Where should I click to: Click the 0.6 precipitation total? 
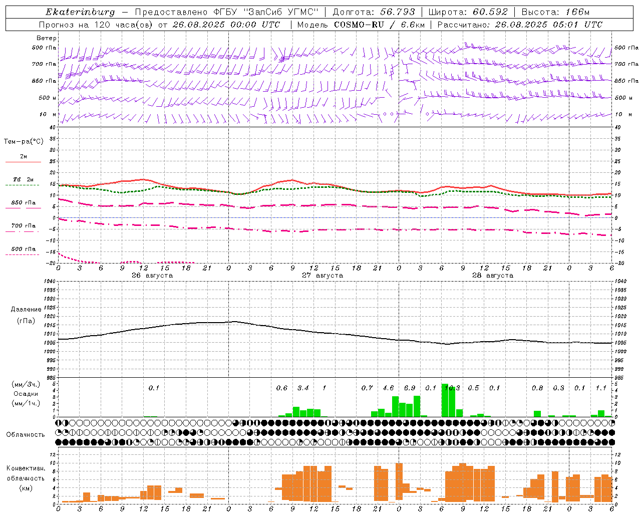[x=282, y=388]
